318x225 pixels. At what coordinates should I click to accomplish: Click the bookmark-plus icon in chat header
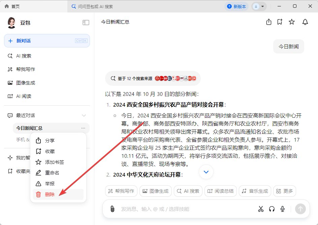280,22
